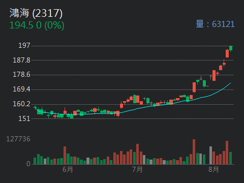Click the volume label 量：63121
The height and width of the screenshot is (183, 244).
pos(215,24)
